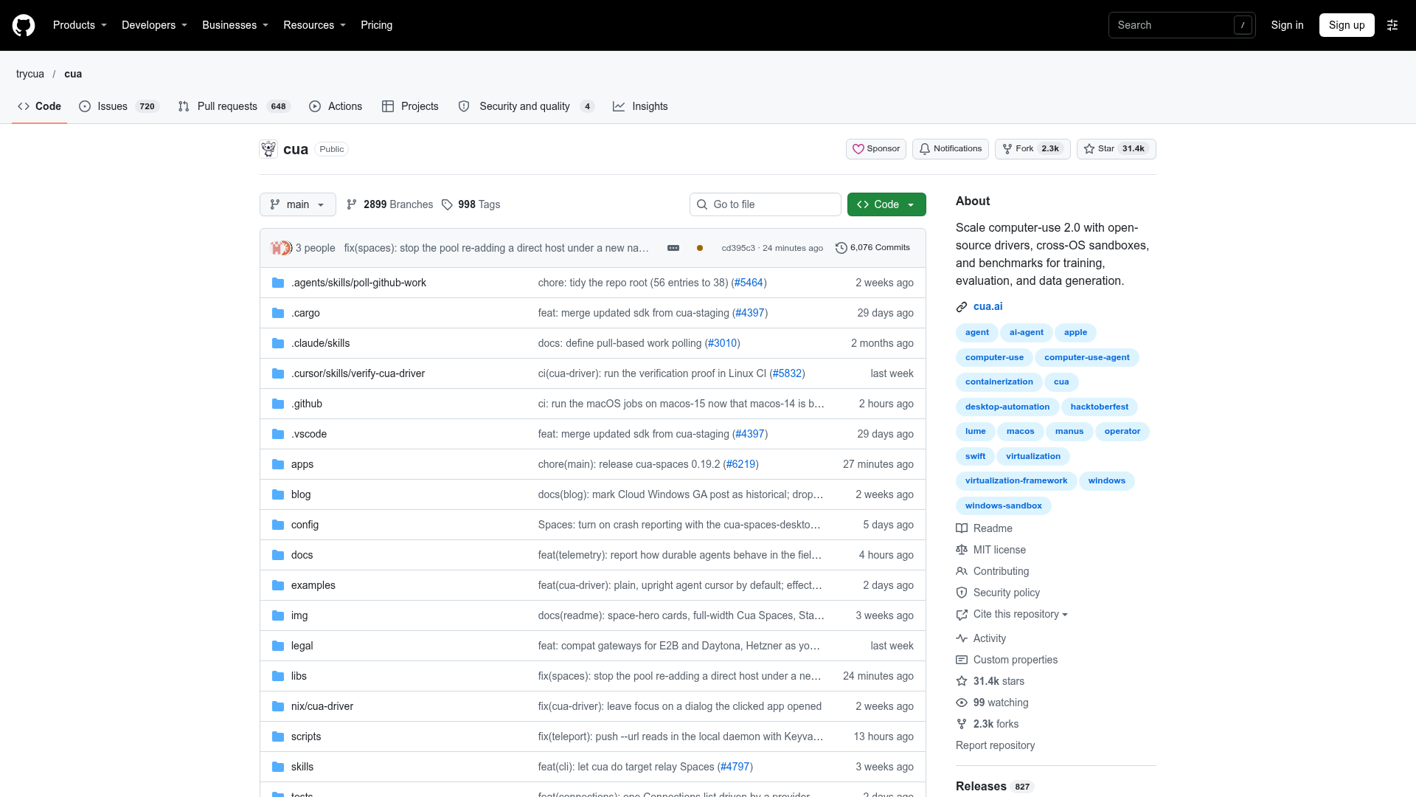Focus the top Search box
Image resolution: width=1416 pixels, height=797 pixels.
click(x=1181, y=25)
